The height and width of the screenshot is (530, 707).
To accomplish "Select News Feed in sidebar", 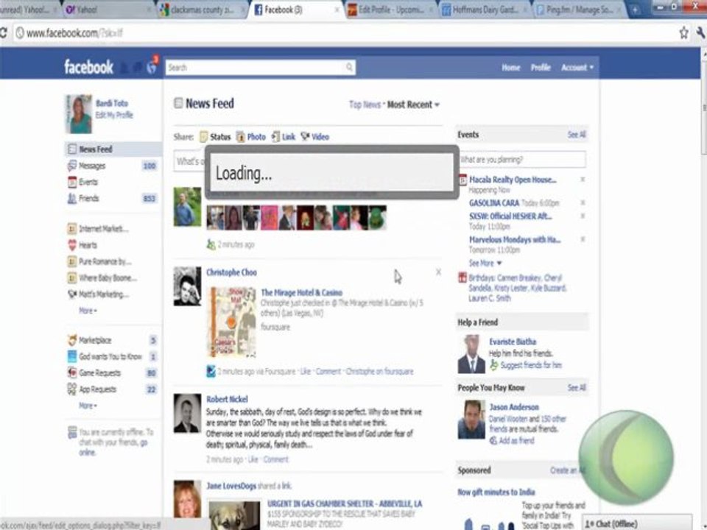I will pyautogui.click(x=113, y=149).
